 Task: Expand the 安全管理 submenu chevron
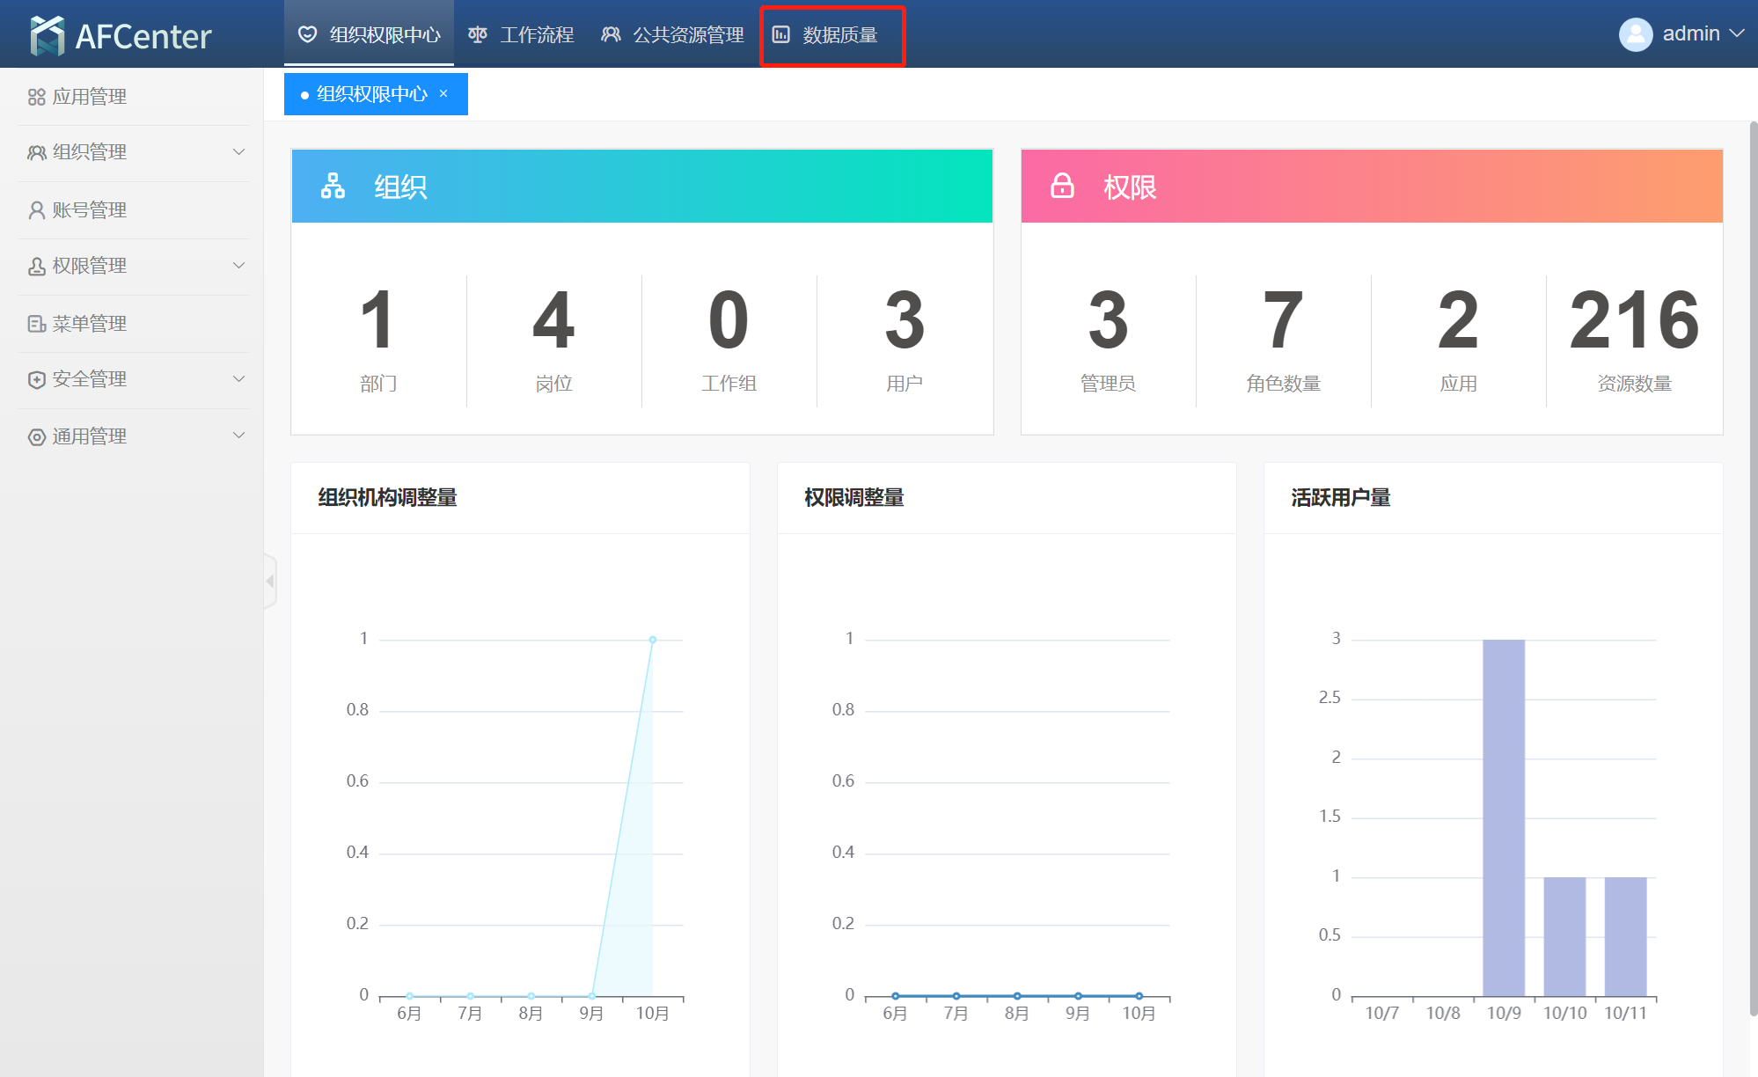(x=238, y=379)
